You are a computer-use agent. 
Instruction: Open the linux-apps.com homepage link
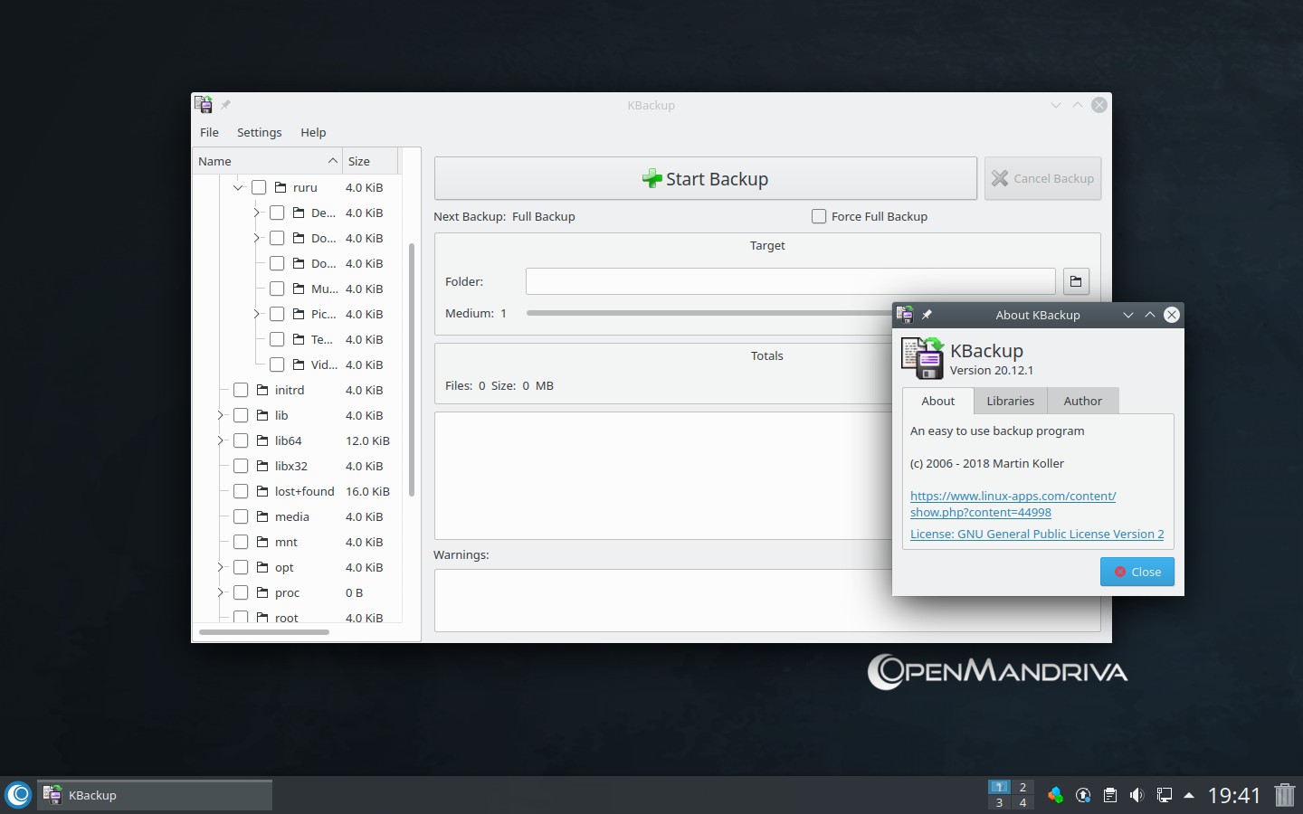(1013, 504)
